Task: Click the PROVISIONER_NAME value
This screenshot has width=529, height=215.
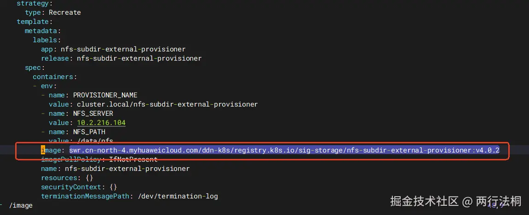Action: 167,104
